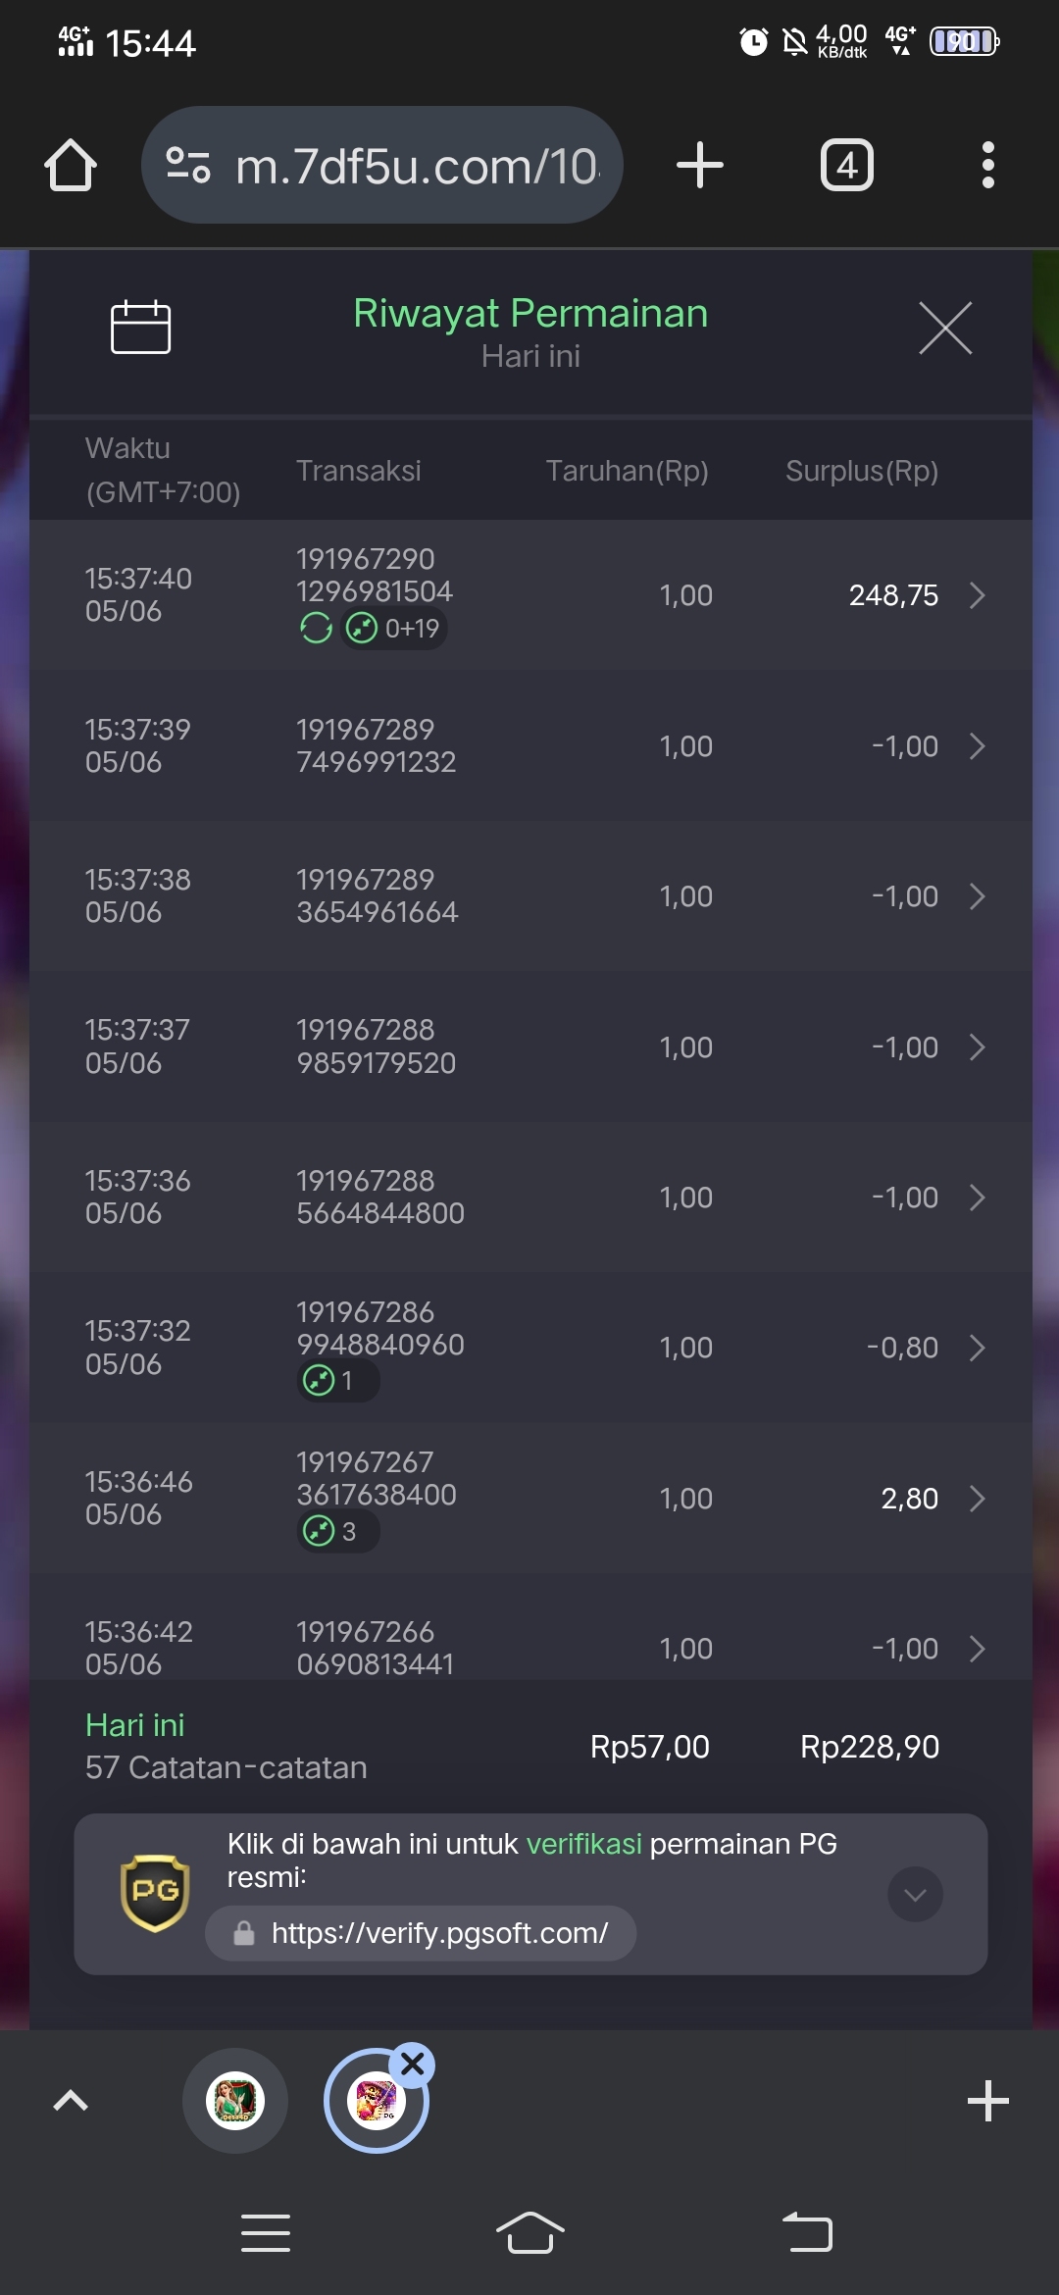This screenshot has width=1059, height=2295.
Task: Expand the bottom tab bar with up arrow
Action: point(71,2101)
